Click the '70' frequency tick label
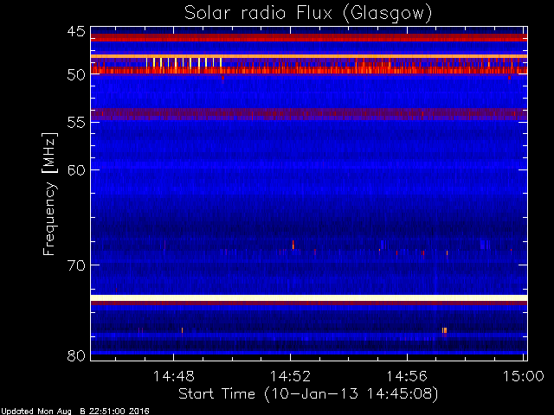This screenshot has height=415, width=554. (76, 265)
